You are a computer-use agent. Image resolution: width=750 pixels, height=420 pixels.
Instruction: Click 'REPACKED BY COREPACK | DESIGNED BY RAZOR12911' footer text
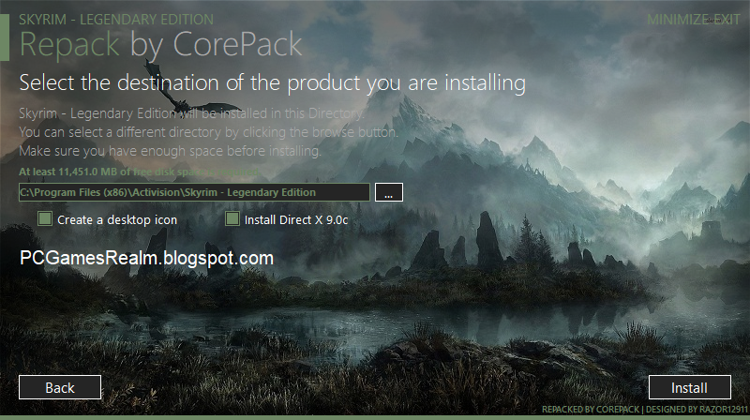644,410
